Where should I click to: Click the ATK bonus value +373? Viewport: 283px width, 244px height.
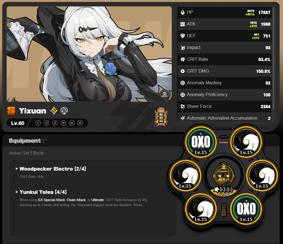[x=253, y=26]
